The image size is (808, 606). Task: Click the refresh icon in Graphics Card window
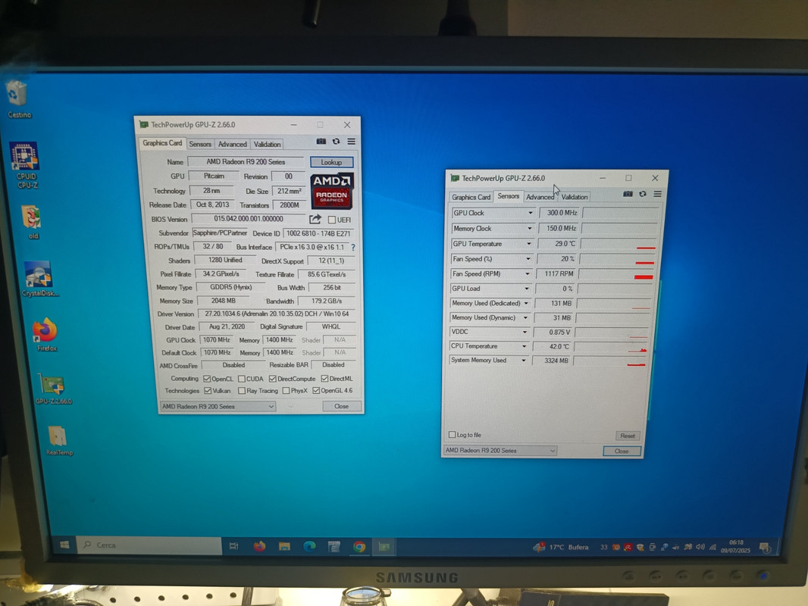tap(336, 141)
